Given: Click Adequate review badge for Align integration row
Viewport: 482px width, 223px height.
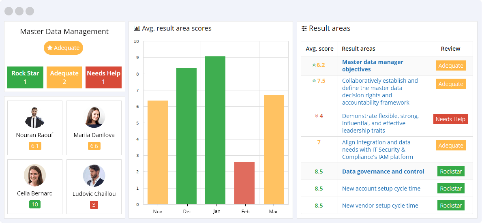Looking at the screenshot, I should click(x=451, y=146).
